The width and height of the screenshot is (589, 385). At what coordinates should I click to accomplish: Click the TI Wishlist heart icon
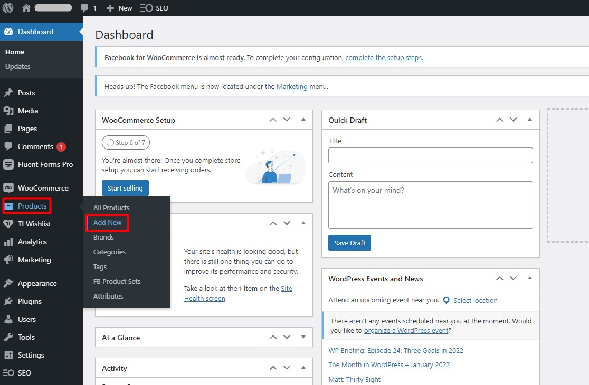8,224
